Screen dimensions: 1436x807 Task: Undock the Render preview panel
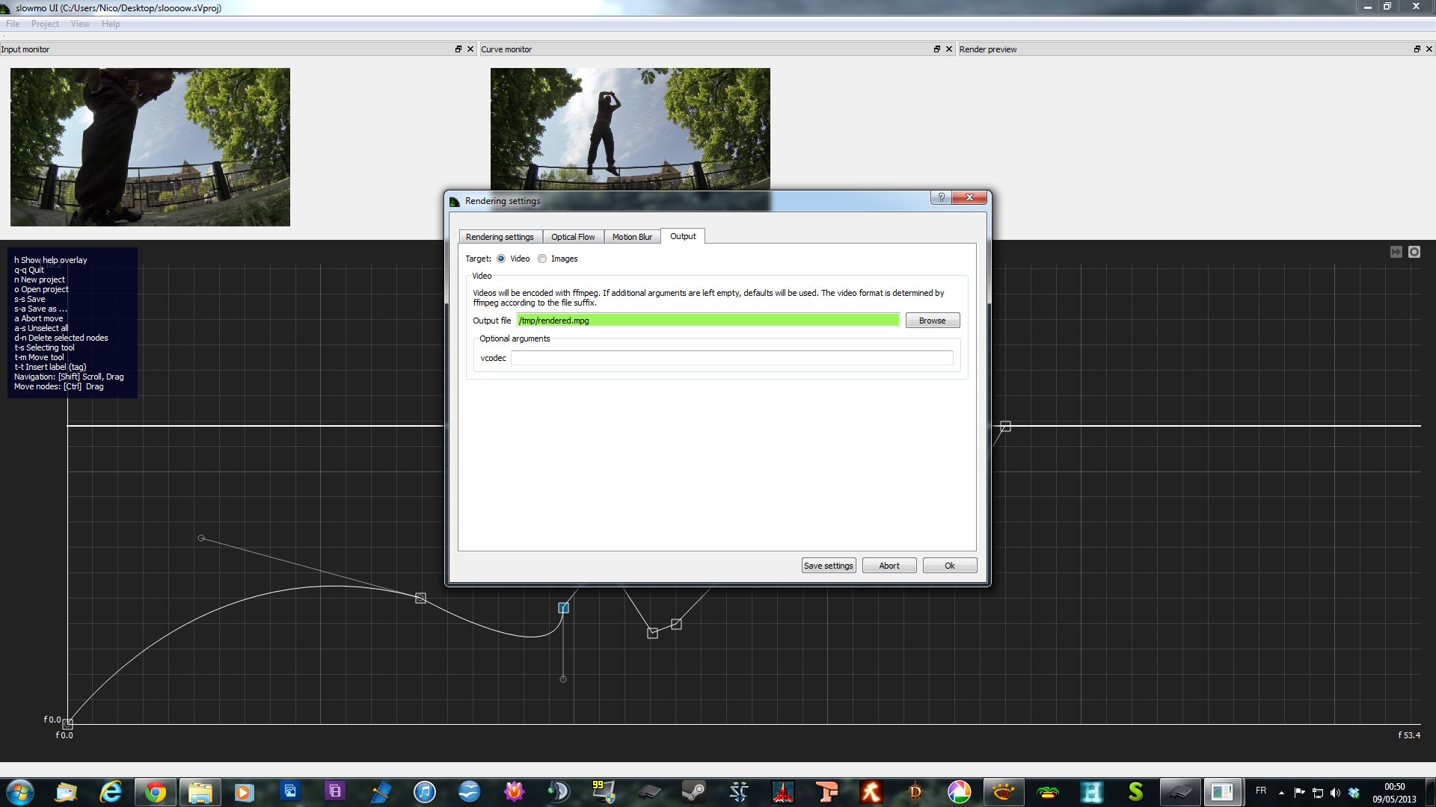pyautogui.click(x=1417, y=49)
